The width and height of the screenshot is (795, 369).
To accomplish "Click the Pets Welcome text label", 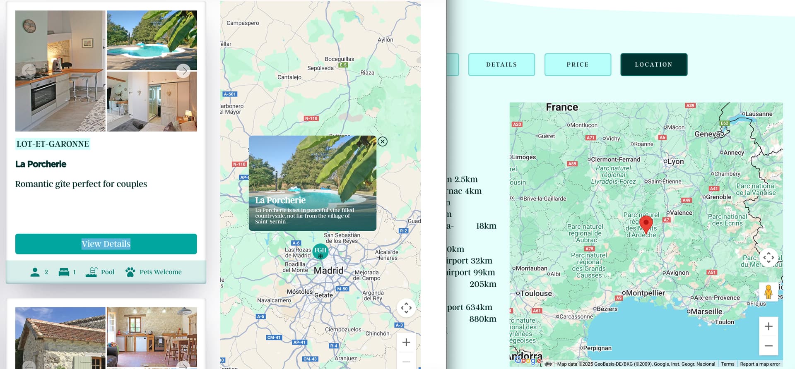I will point(161,272).
